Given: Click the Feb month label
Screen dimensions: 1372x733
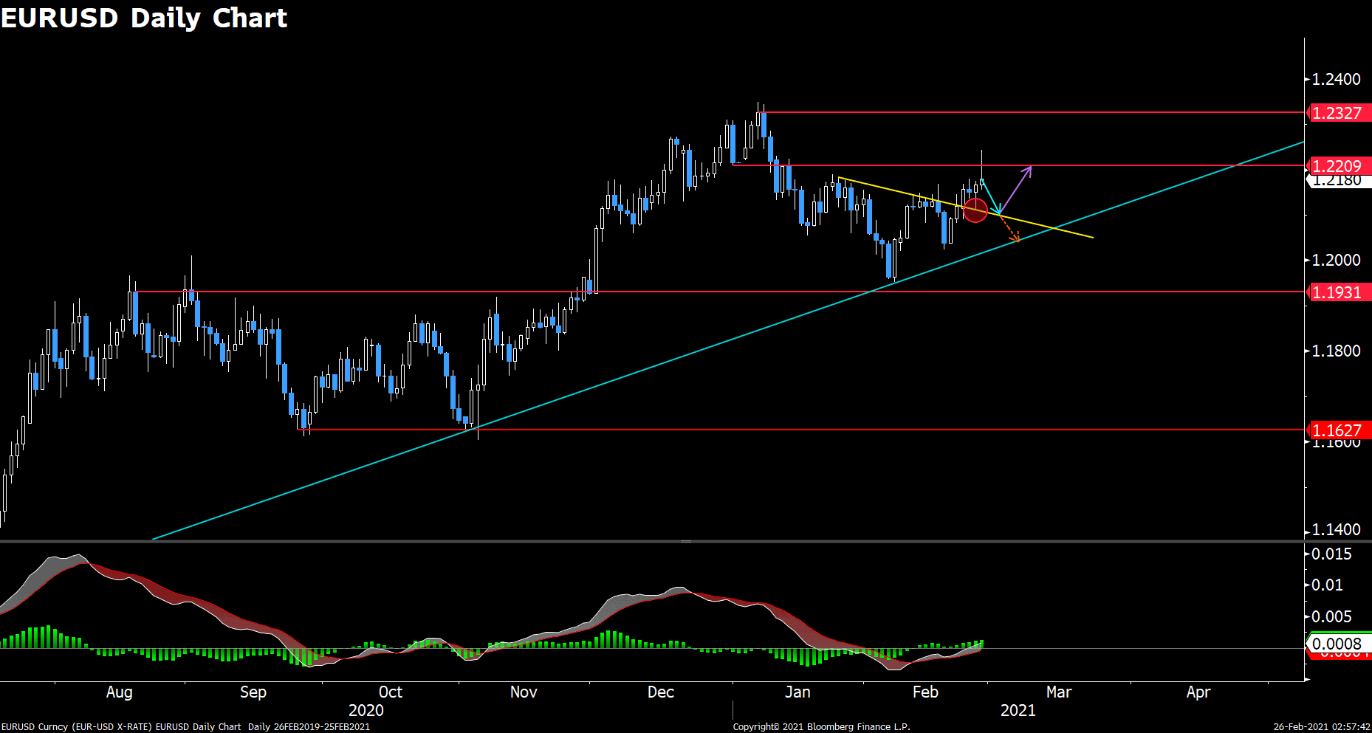Looking at the screenshot, I should pos(925,692).
